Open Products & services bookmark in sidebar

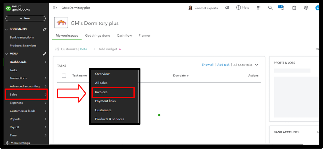[x=23, y=45]
